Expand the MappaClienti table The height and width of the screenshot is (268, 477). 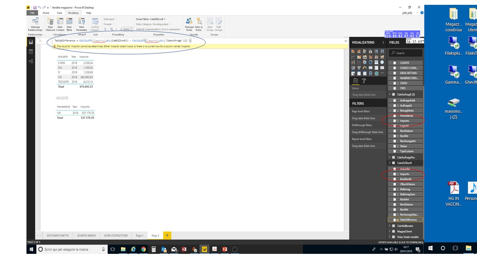pos(390,231)
